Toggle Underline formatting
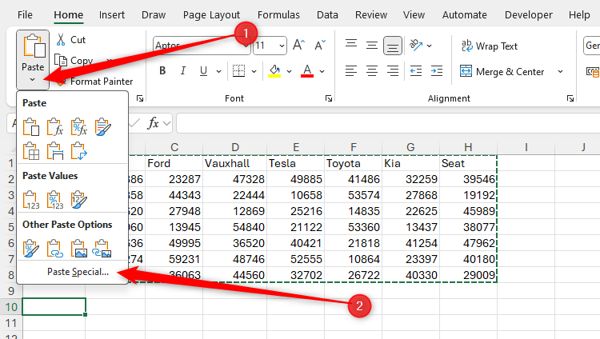600x339 pixels. (203, 71)
